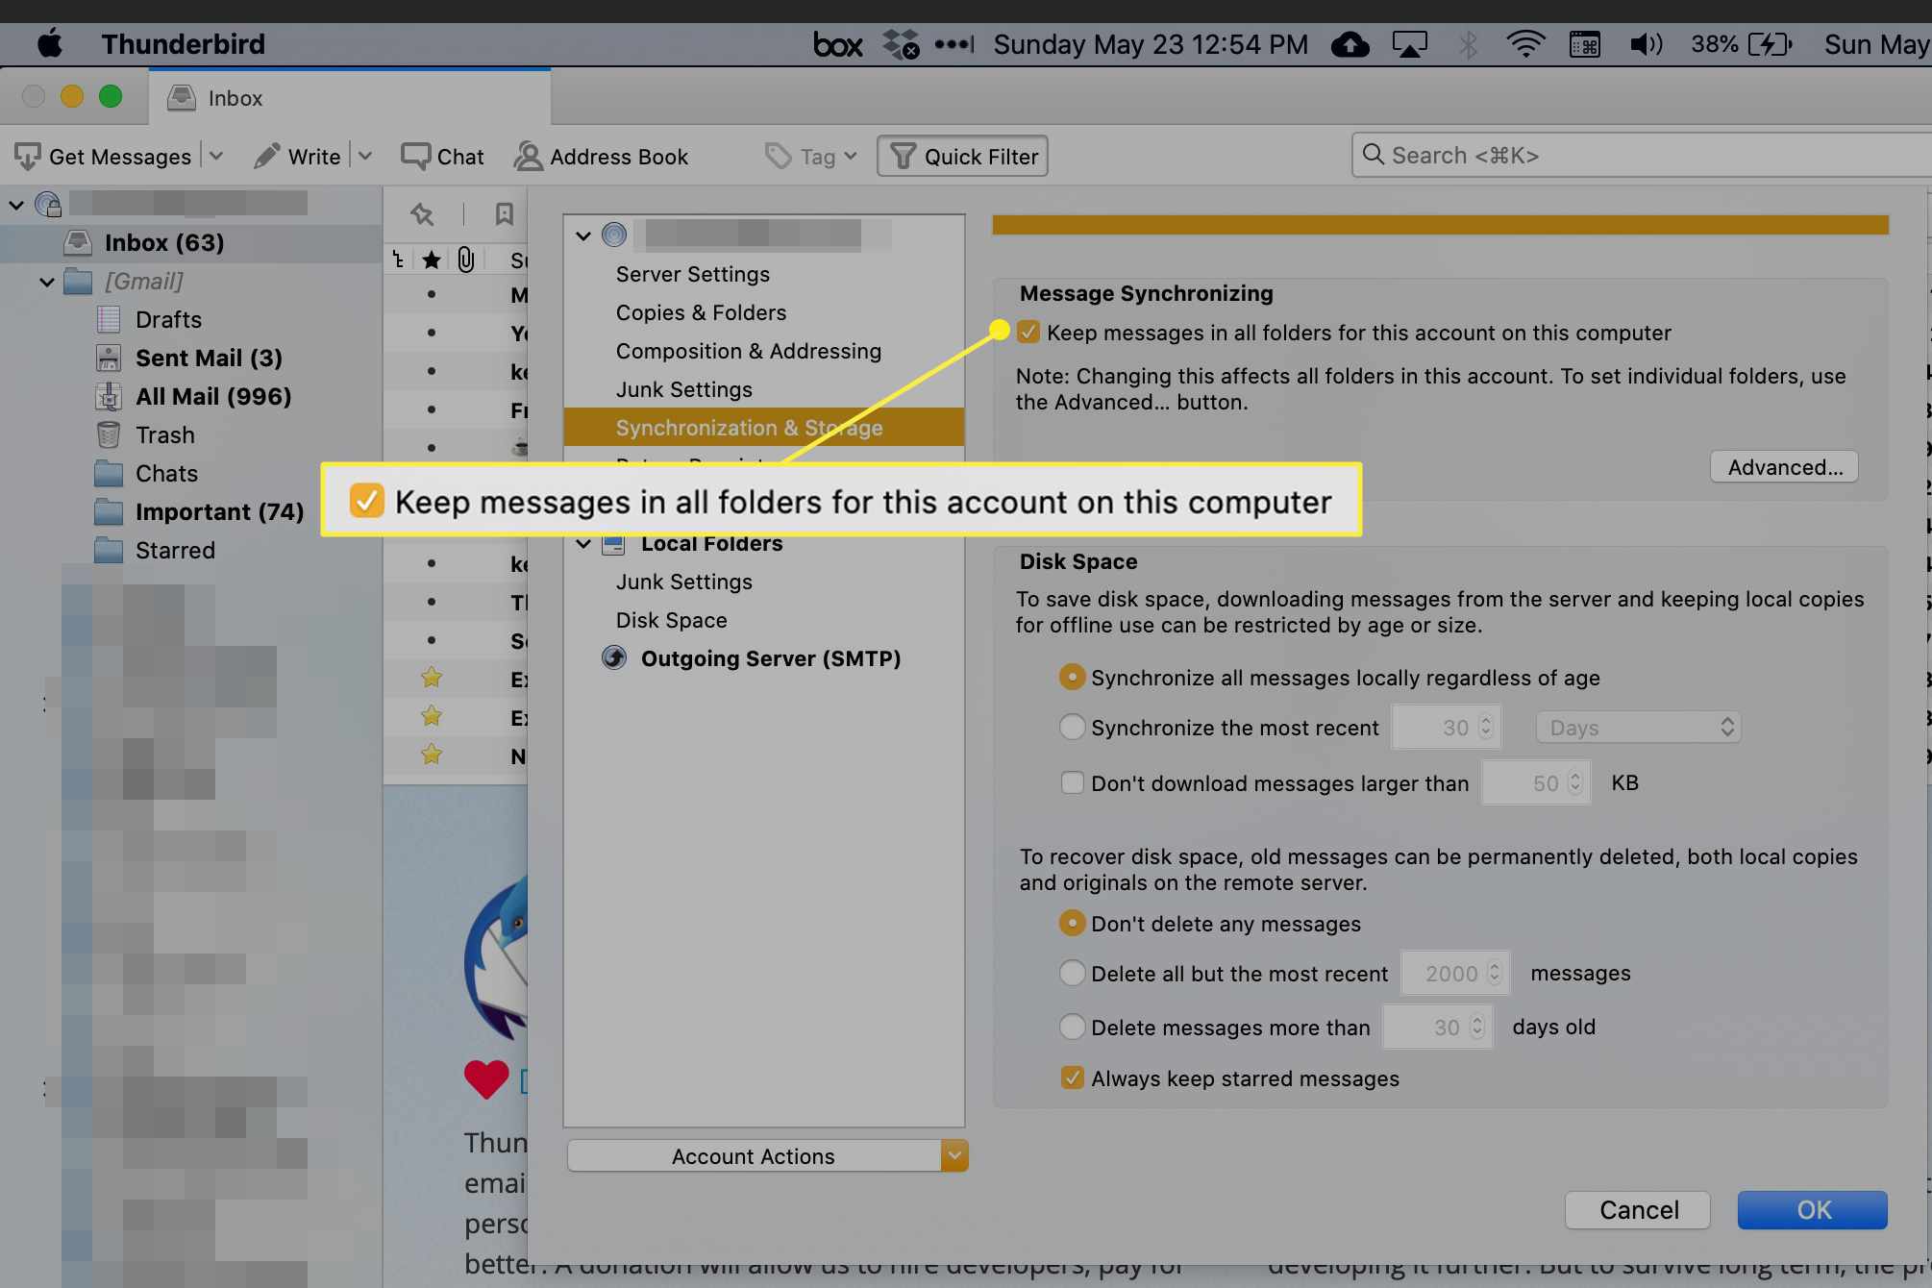The image size is (1932, 1288).
Task: Toggle Keep messages in all folders checkbox
Action: 1028,333
